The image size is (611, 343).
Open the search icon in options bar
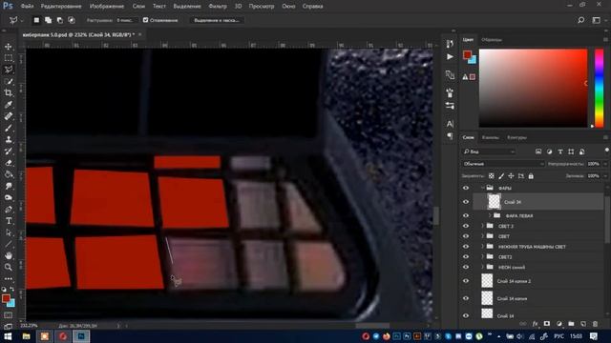click(581, 20)
